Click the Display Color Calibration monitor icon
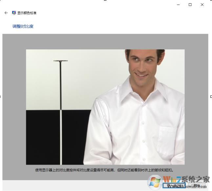Screen dimensions: 212x191 click(14, 13)
